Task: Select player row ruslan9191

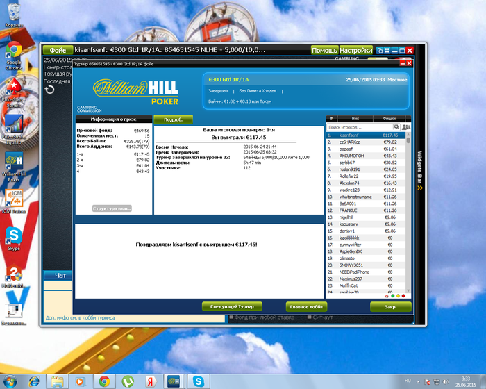Action: coord(366,169)
